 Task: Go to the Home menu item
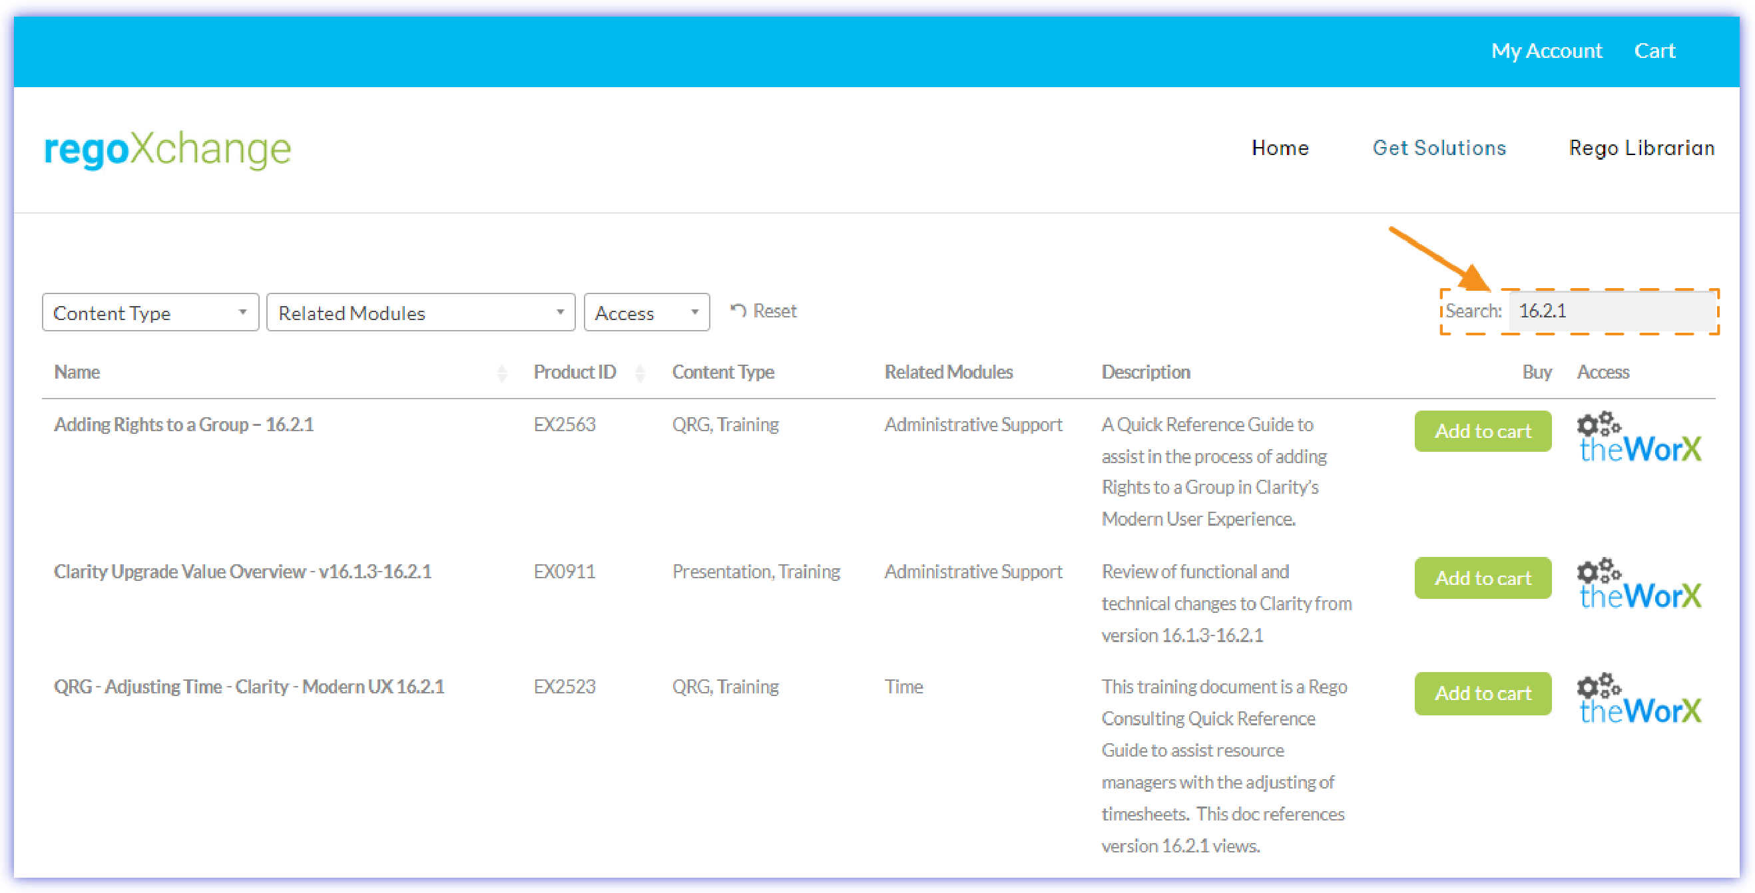pyautogui.click(x=1280, y=148)
